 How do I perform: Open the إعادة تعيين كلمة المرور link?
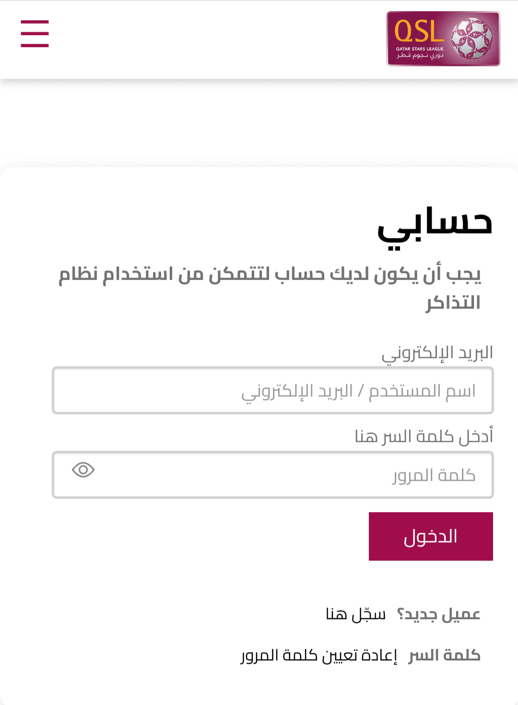(319, 656)
